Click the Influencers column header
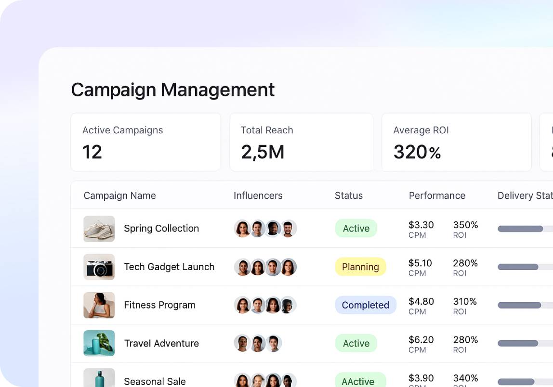This screenshot has width=553, height=387. pos(258,196)
